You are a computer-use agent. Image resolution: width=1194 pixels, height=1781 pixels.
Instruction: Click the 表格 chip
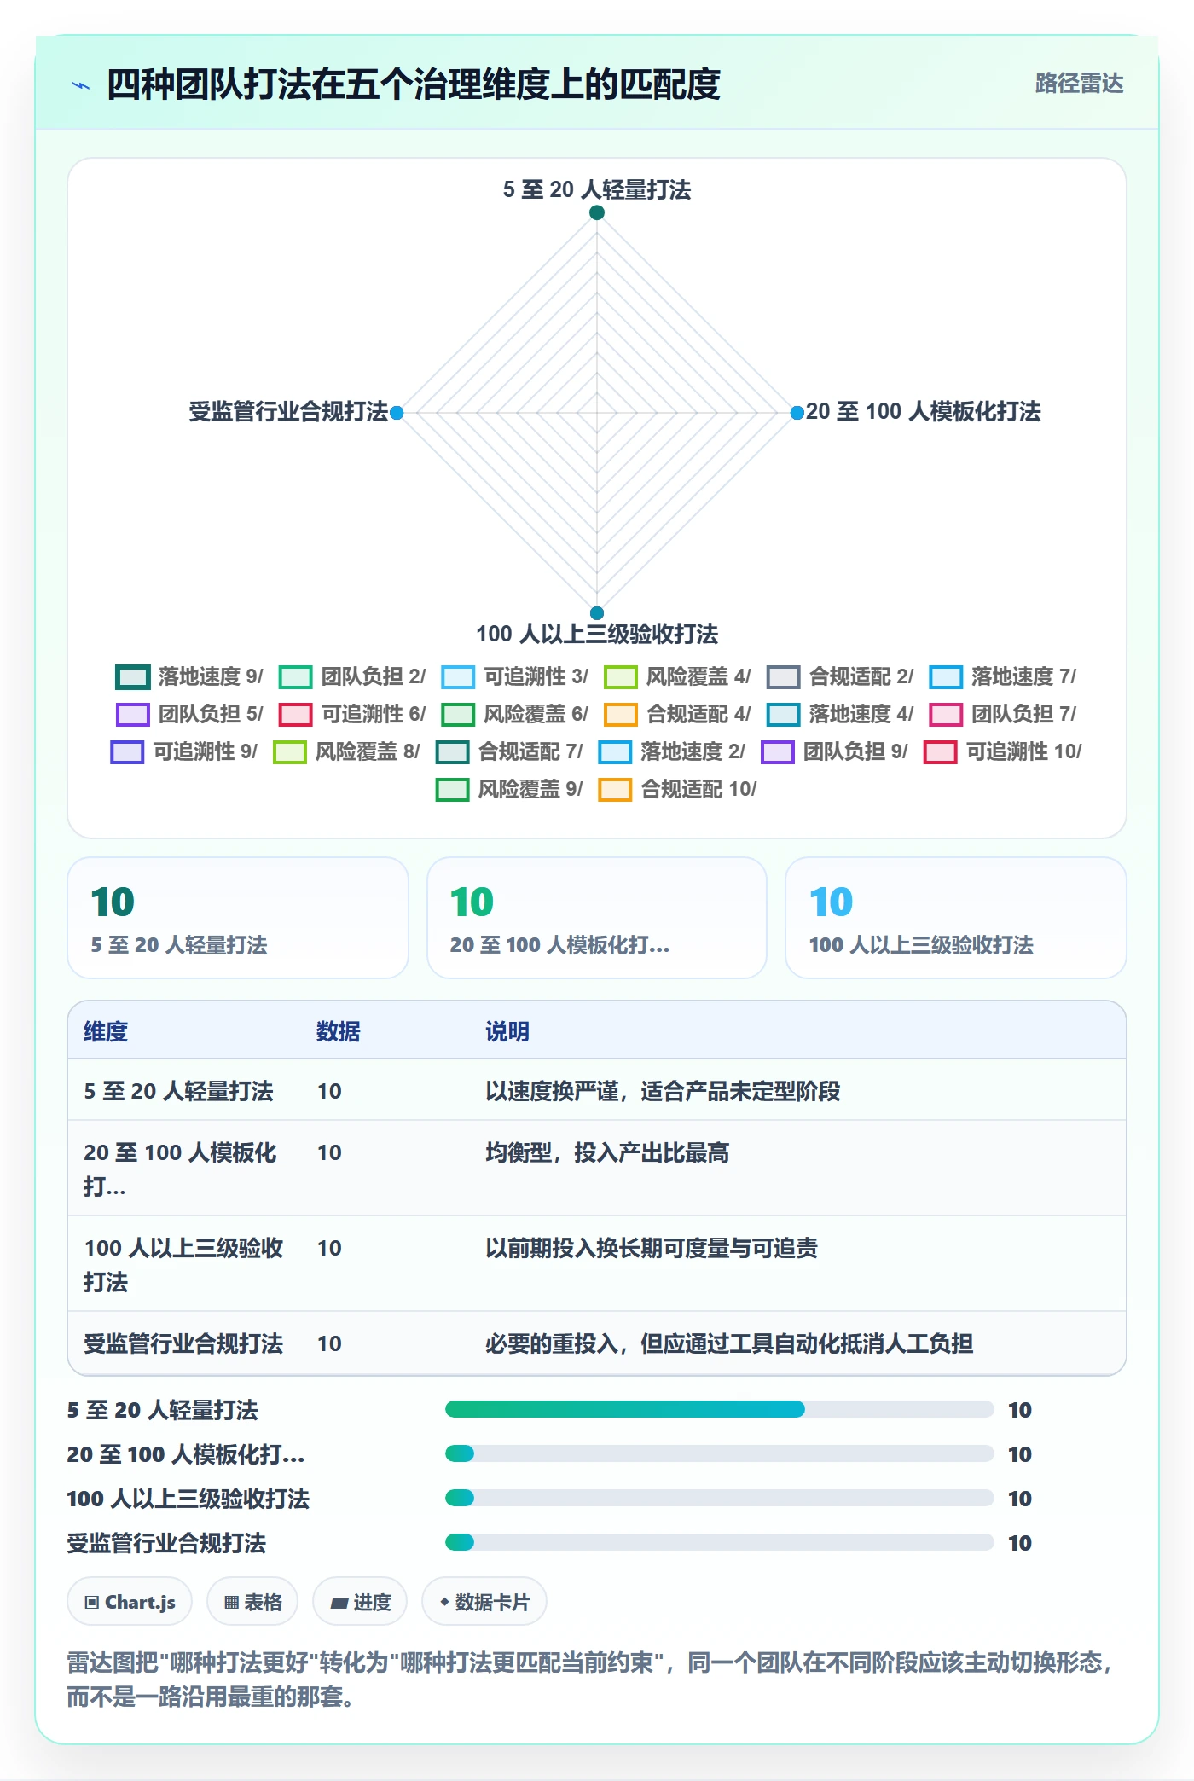point(252,1602)
